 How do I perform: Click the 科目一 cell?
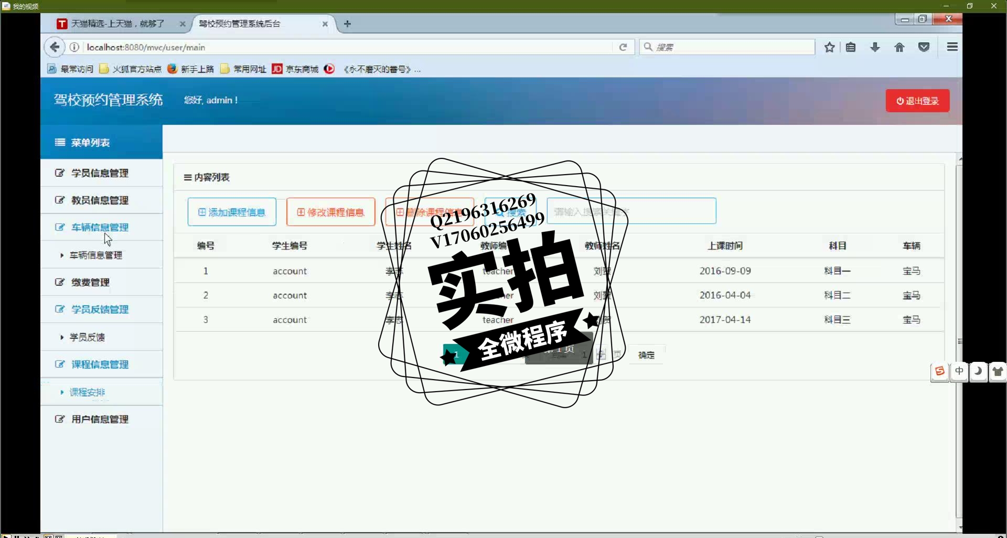click(837, 271)
